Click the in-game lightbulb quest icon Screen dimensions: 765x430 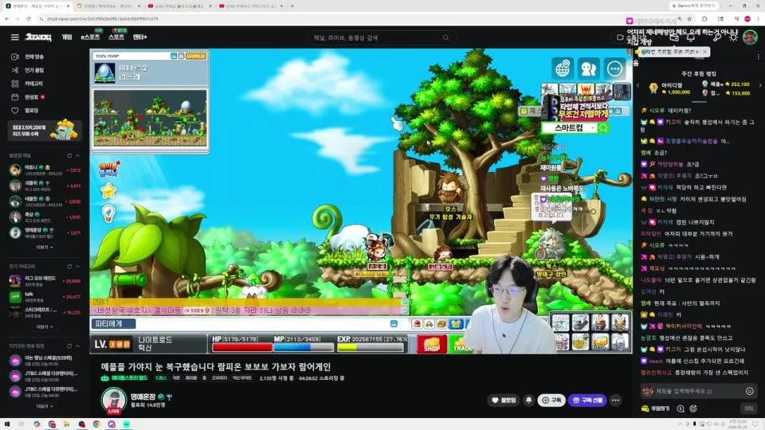click(108, 213)
